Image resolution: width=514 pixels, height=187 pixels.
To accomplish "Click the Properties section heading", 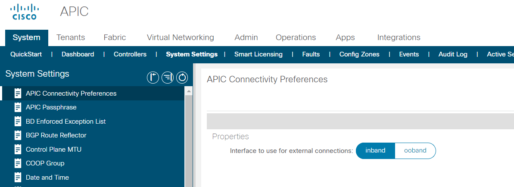I will click(231, 137).
